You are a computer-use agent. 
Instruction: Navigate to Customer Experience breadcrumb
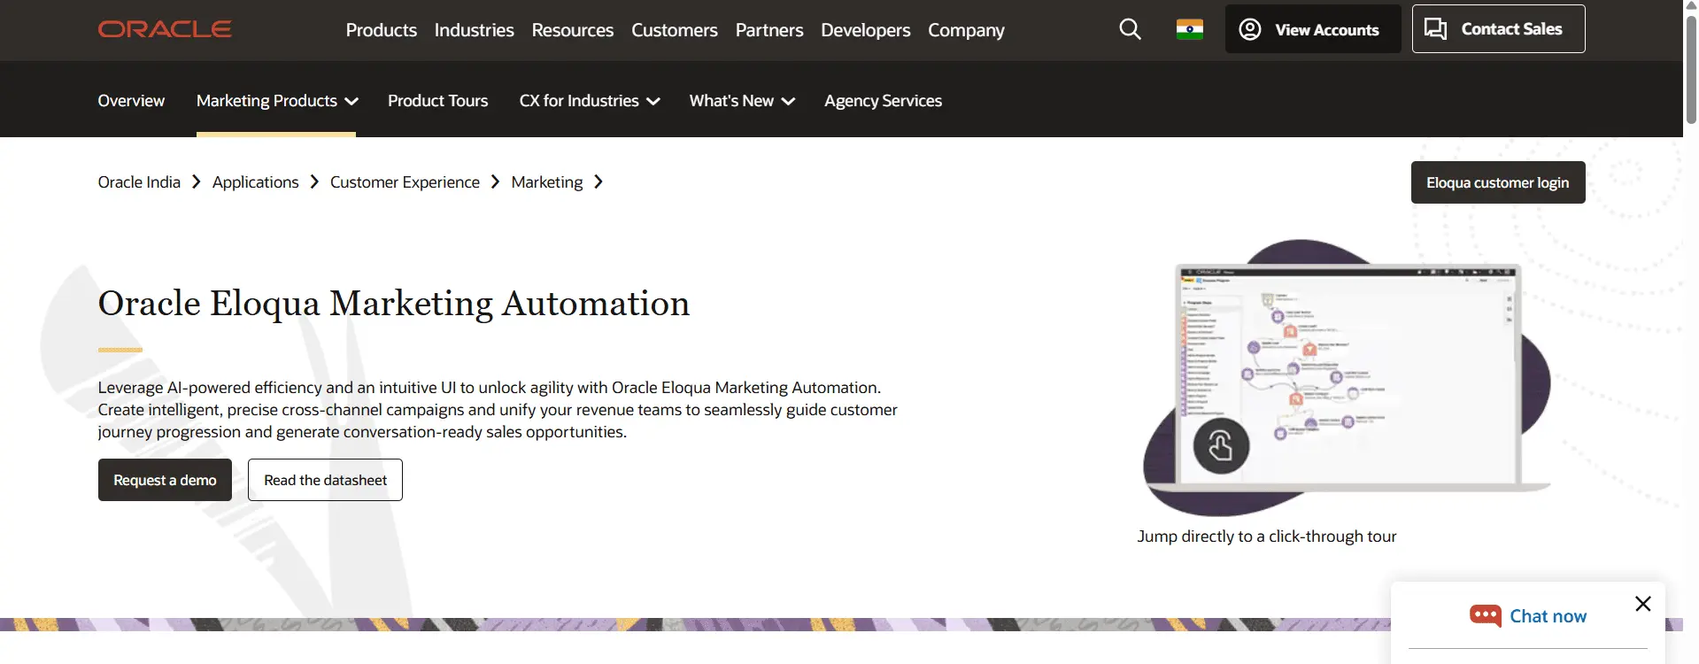(405, 182)
